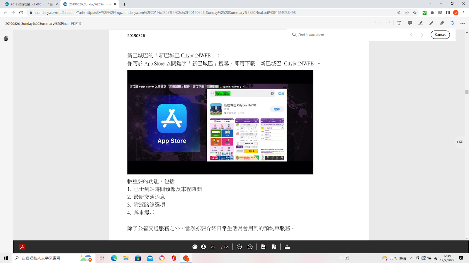Click the taskbar search box
Viewport: 469px width, 263px height.
point(54,258)
